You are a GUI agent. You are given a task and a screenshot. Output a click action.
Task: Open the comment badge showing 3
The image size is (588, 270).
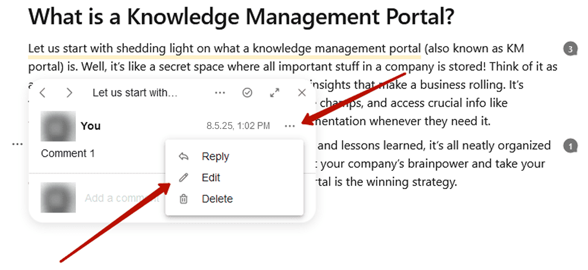pos(570,49)
